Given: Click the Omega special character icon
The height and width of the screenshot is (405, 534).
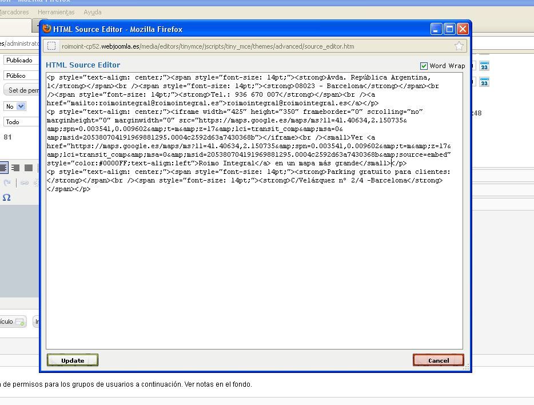Looking at the screenshot, I should tap(6, 197).
